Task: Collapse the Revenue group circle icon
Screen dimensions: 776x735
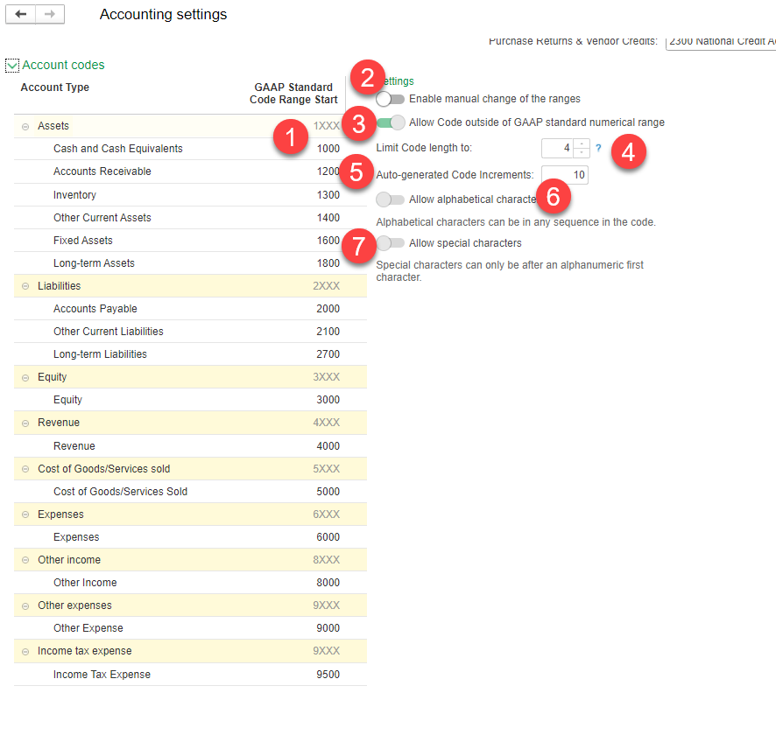Action: (25, 423)
